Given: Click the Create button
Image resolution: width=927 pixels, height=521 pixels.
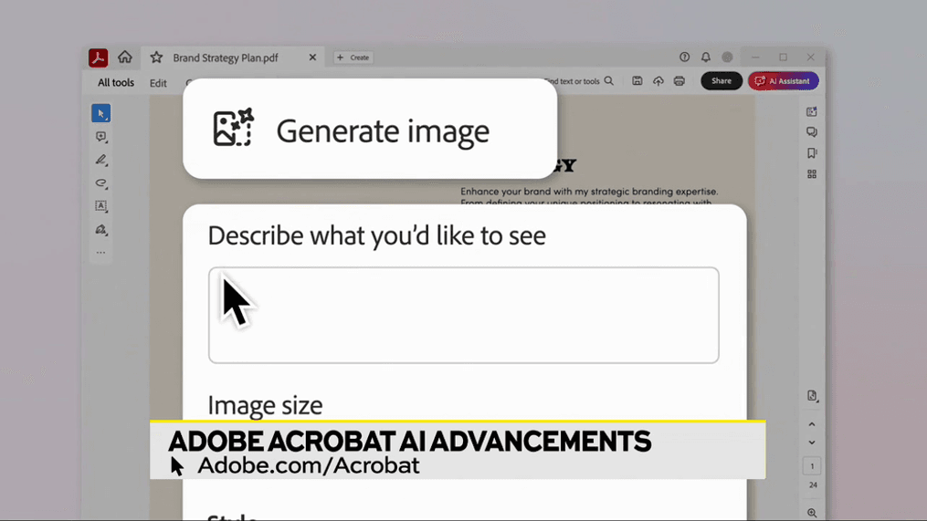Looking at the screenshot, I should click(353, 57).
